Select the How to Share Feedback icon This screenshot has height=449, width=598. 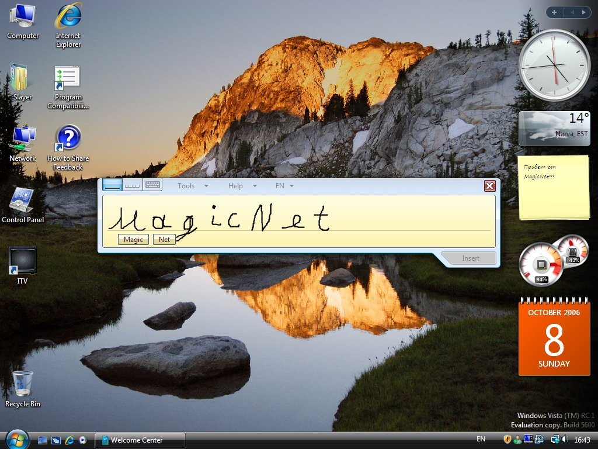[68, 148]
